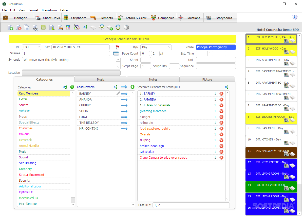Open the Manager module
The image size is (302, 216).
click(x=17, y=18)
